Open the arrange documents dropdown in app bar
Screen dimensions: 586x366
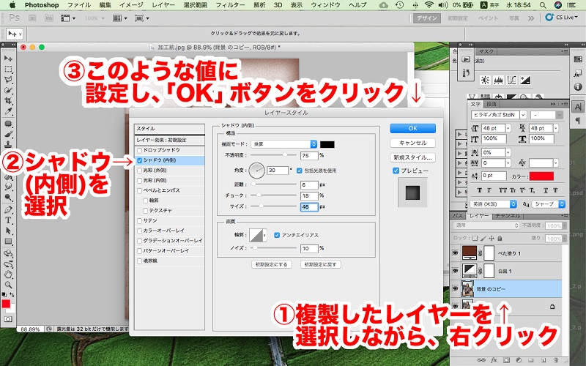point(120,18)
